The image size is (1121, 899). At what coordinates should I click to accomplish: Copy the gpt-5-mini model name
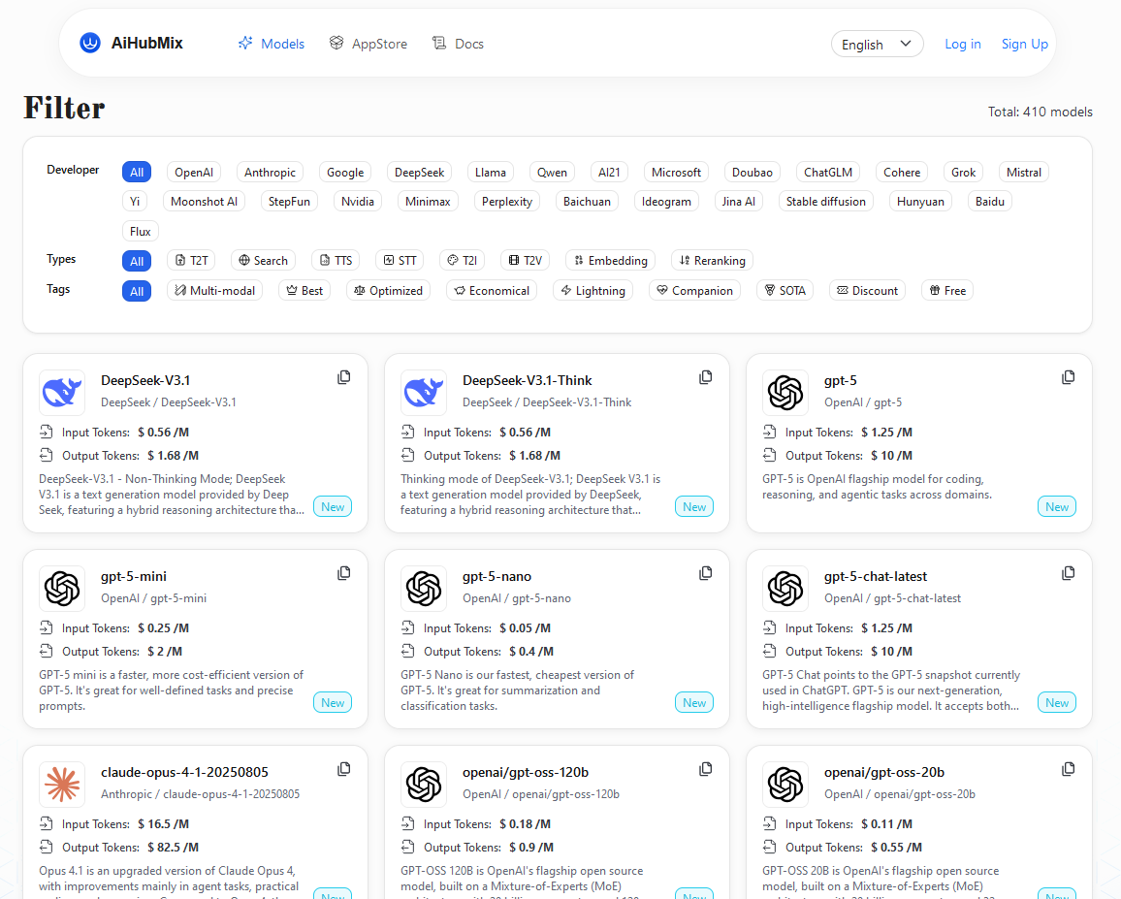[x=344, y=573]
